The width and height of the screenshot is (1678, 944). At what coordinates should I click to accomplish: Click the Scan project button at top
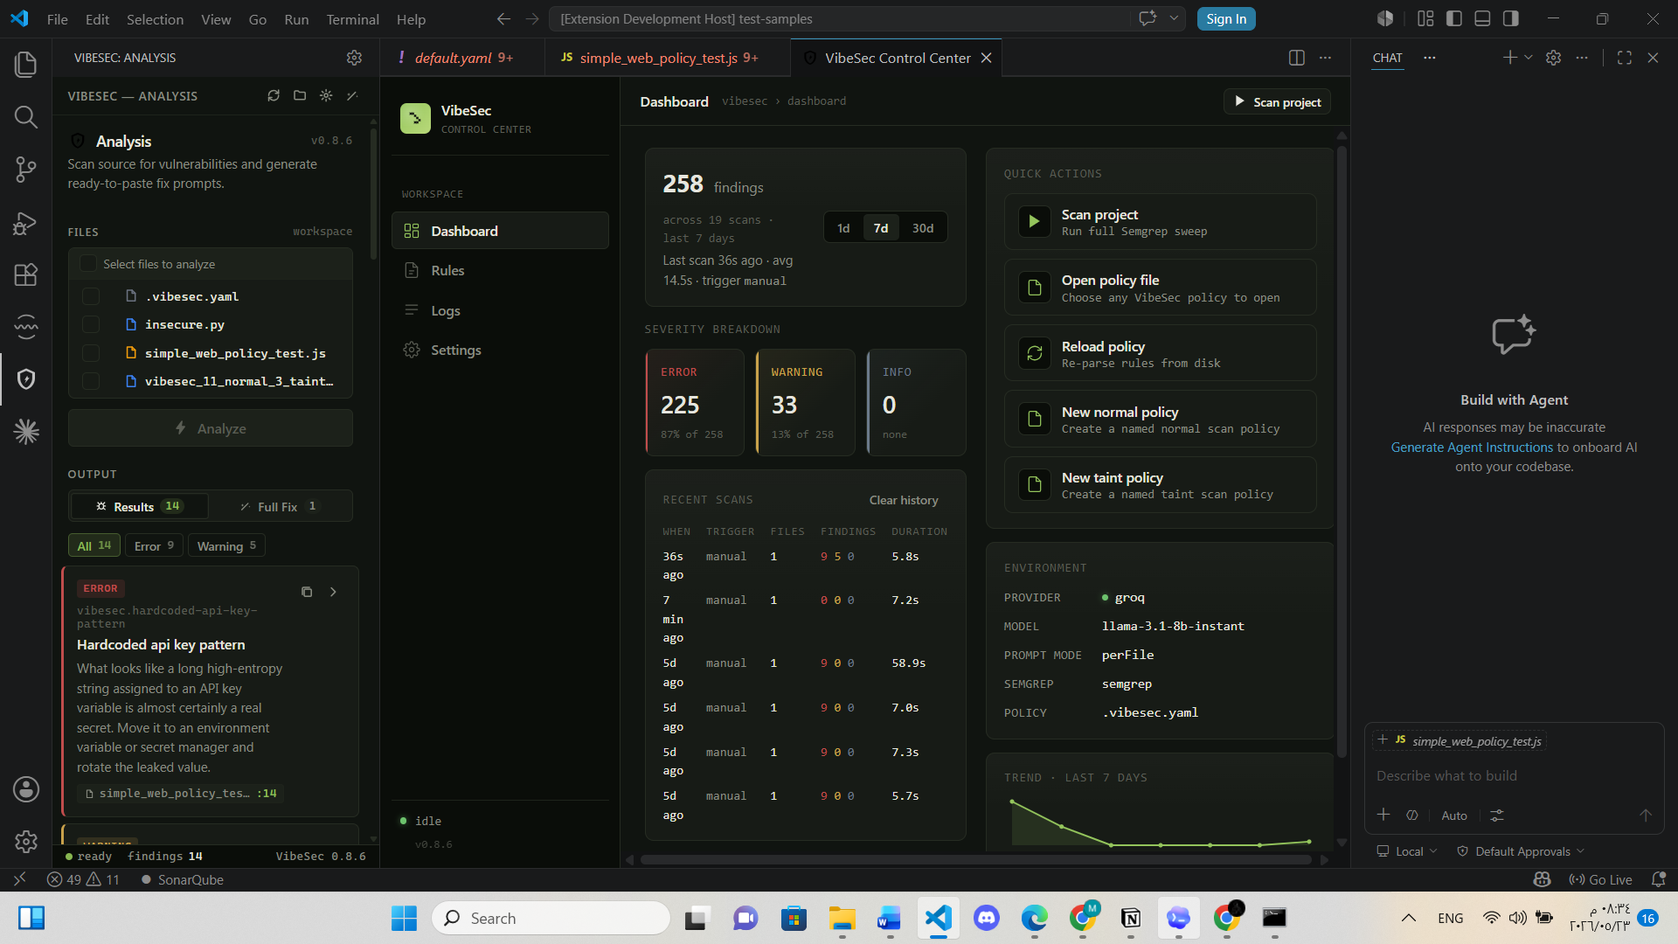[1277, 102]
